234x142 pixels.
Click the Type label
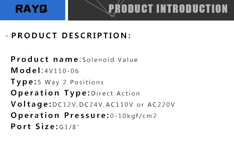pyautogui.click(x=24, y=82)
